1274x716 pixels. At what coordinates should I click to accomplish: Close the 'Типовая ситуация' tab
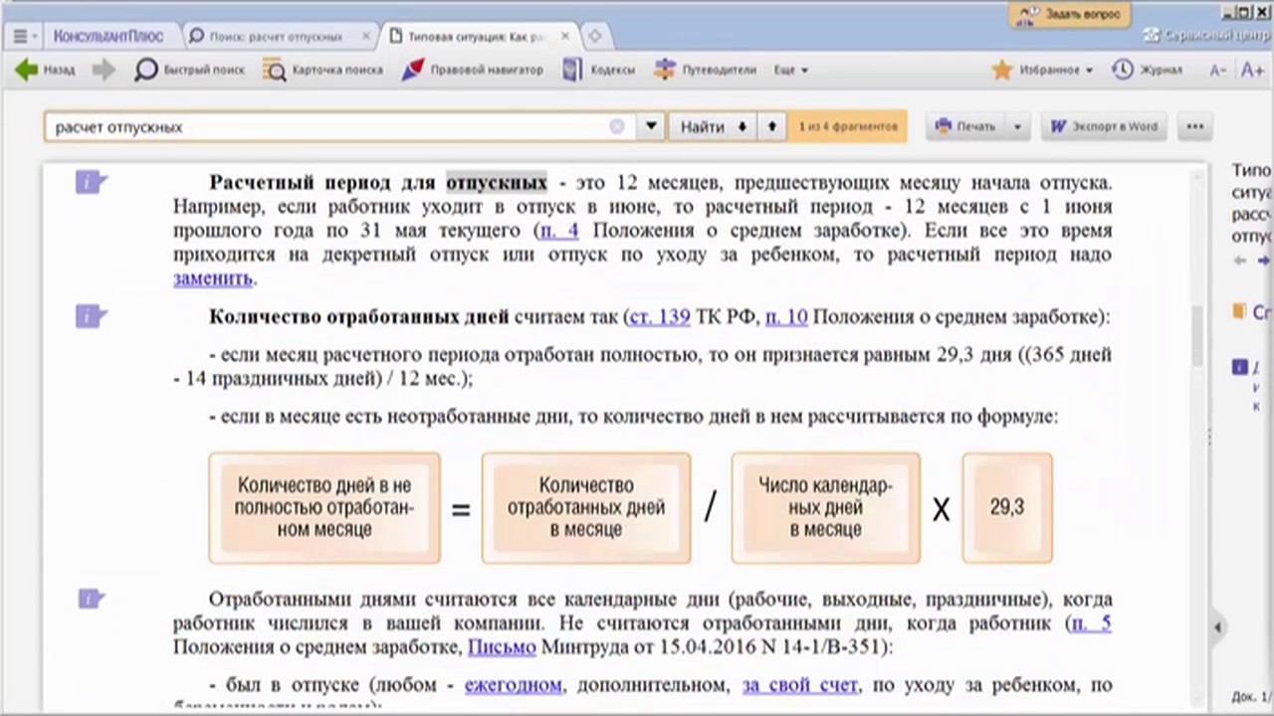(564, 36)
